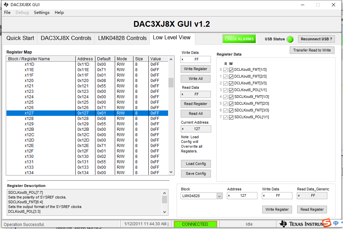This screenshot has width=343, height=229.
Task: Select the Low Level View tab
Action: [172, 38]
